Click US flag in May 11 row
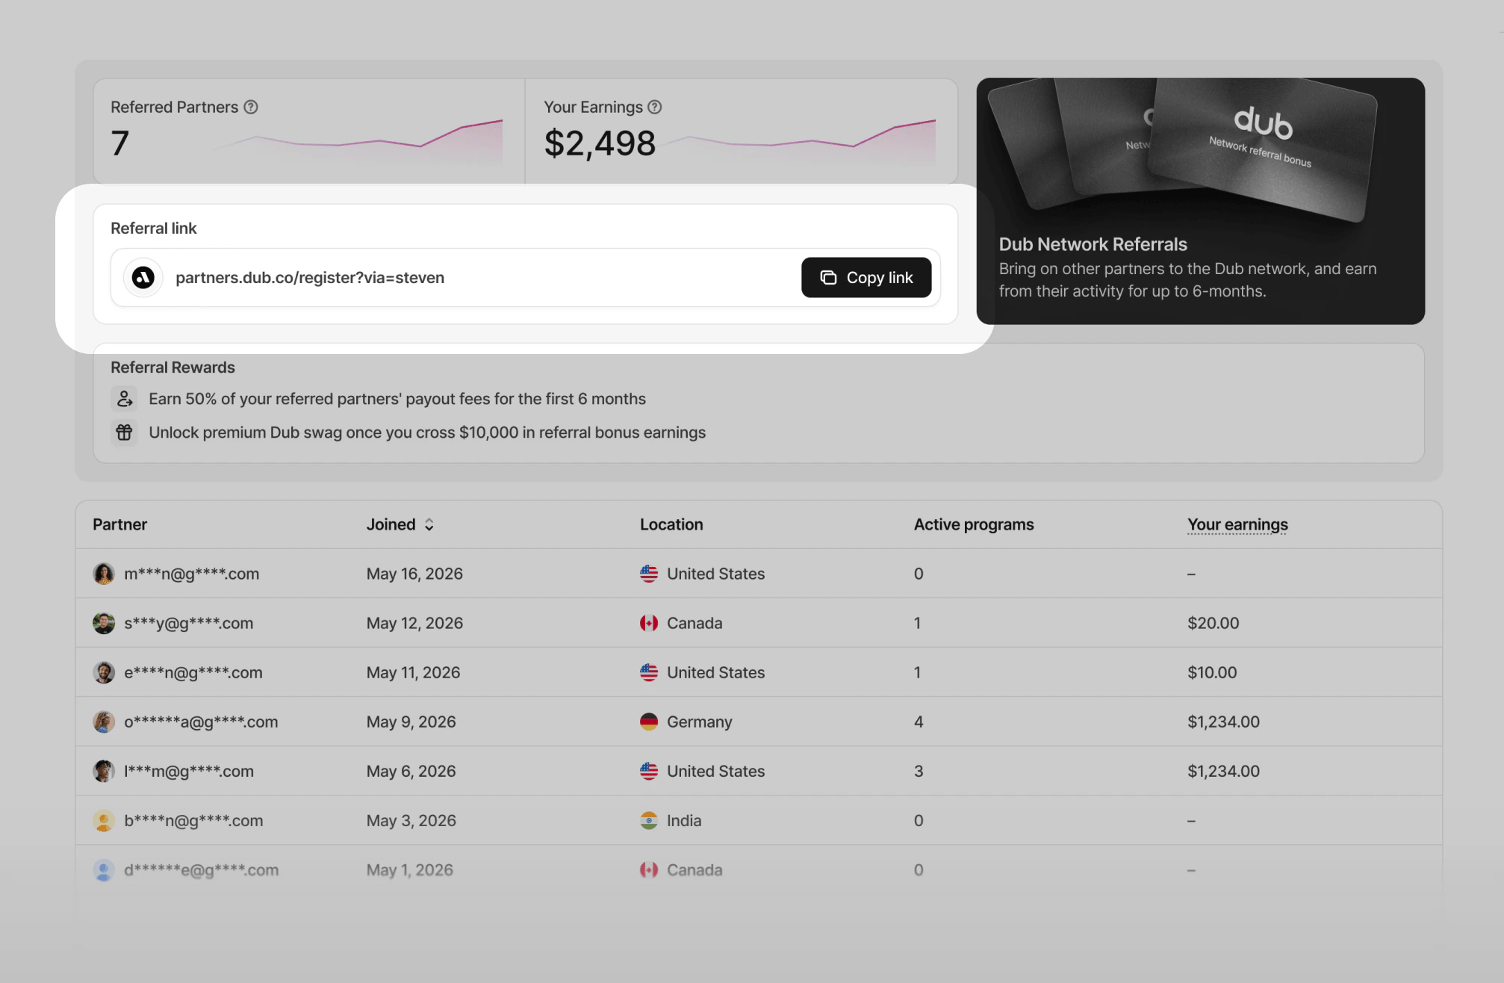The height and width of the screenshot is (983, 1504). [649, 672]
